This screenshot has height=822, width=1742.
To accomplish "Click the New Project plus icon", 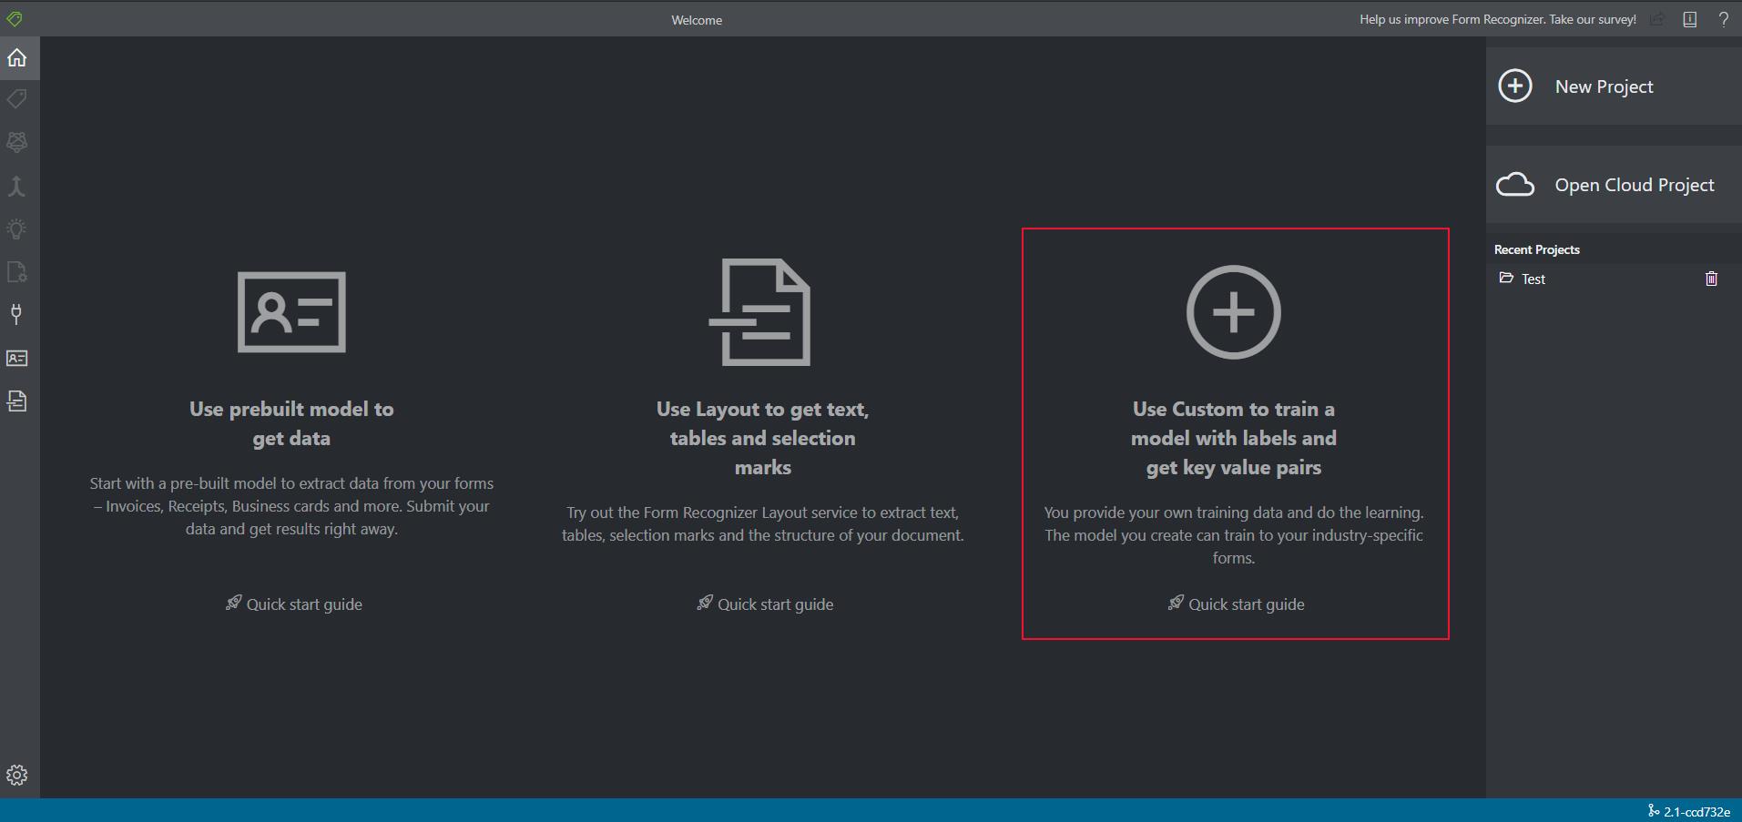I will point(1515,86).
